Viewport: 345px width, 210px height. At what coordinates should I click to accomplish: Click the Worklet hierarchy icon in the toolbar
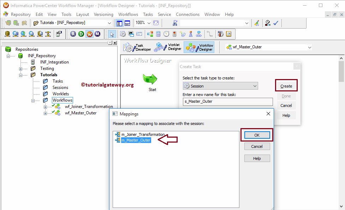click(x=199, y=34)
